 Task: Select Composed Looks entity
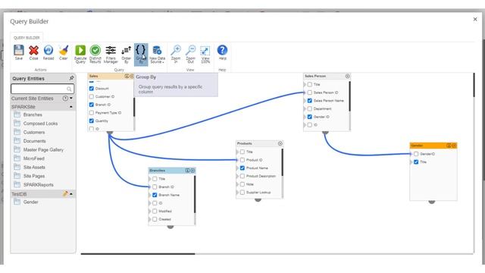pos(40,123)
